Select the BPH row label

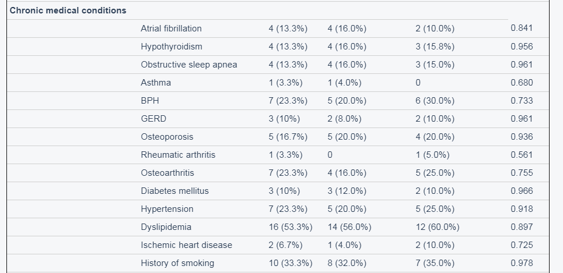[x=150, y=101]
